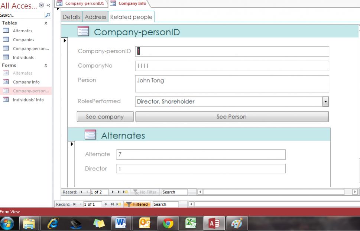Click the See Person button

click(x=232, y=117)
